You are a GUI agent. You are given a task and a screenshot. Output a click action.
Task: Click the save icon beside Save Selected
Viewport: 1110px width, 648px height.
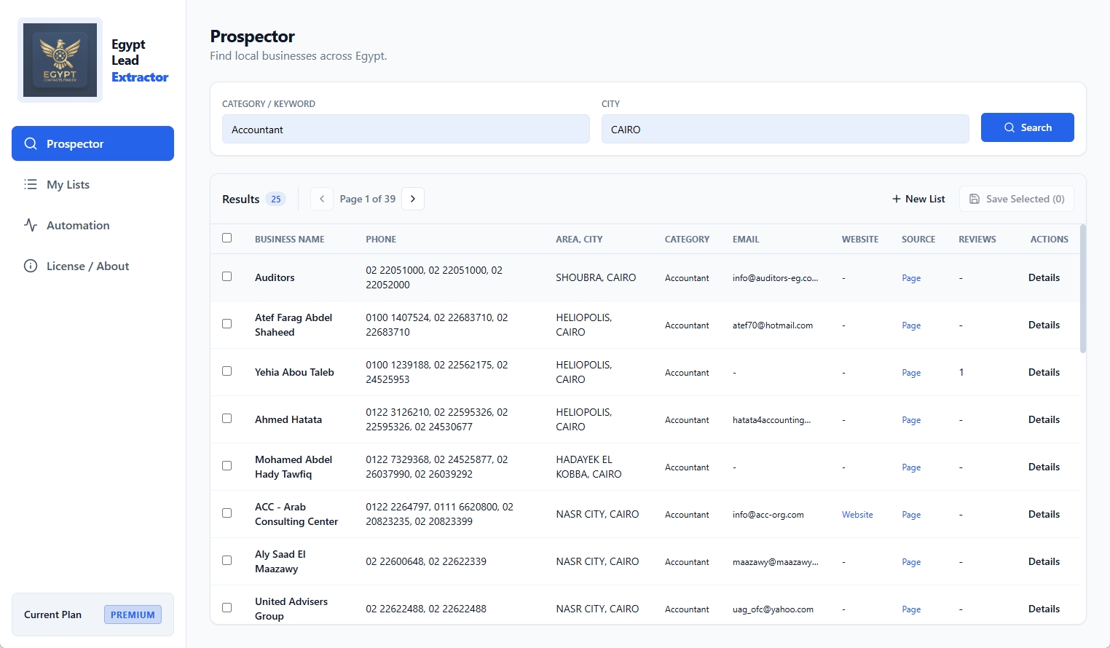pos(974,198)
